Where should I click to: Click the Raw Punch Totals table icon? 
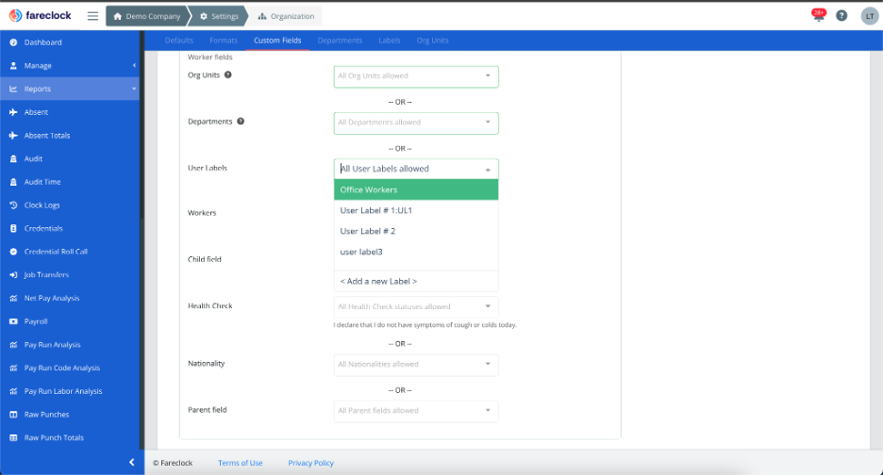coord(13,438)
